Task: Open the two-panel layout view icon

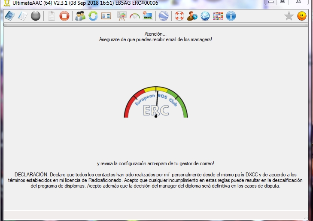Action: [x=106, y=16]
